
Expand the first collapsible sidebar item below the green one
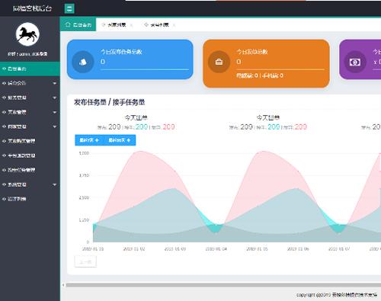pyautogui.click(x=30, y=83)
